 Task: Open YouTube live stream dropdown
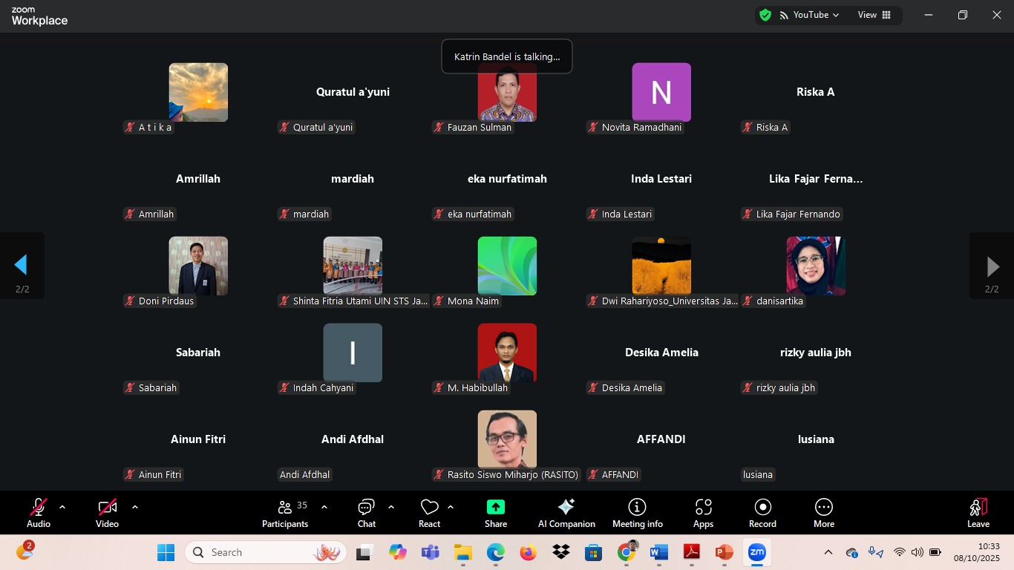tap(809, 15)
